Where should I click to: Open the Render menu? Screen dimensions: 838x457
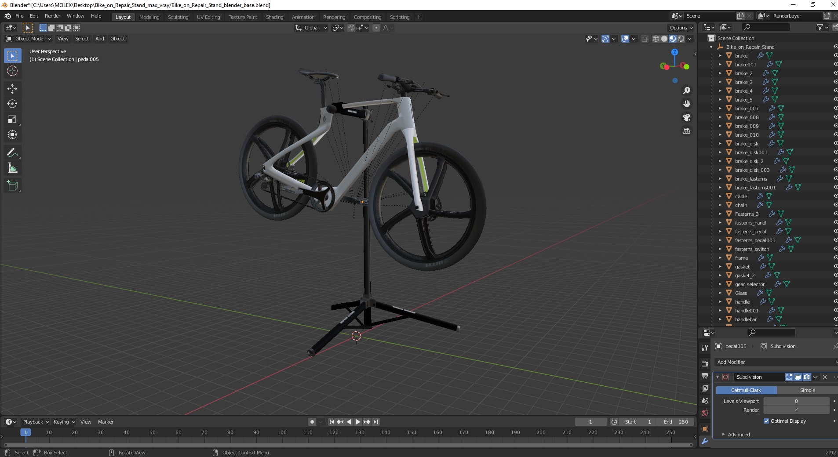[52, 16]
